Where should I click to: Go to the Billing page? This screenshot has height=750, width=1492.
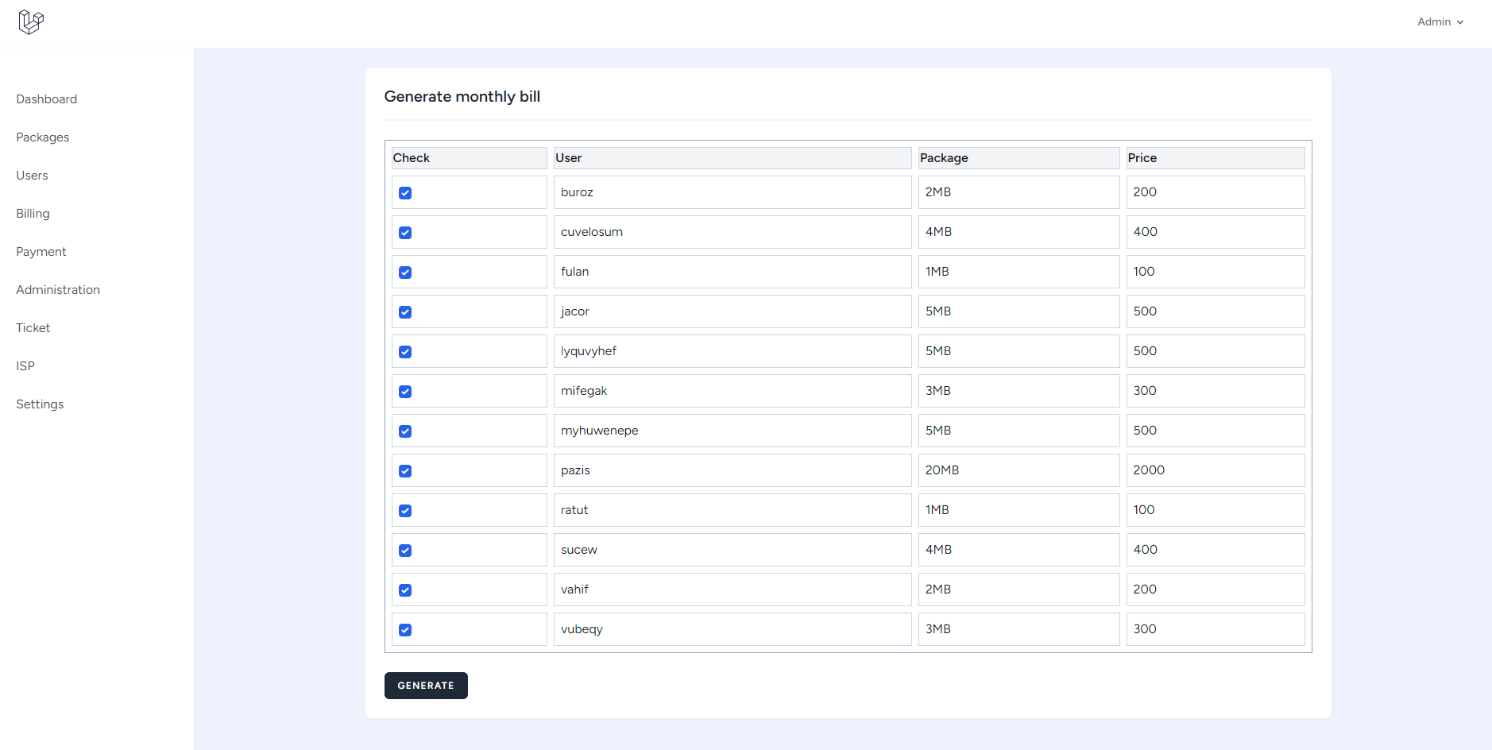click(33, 213)
